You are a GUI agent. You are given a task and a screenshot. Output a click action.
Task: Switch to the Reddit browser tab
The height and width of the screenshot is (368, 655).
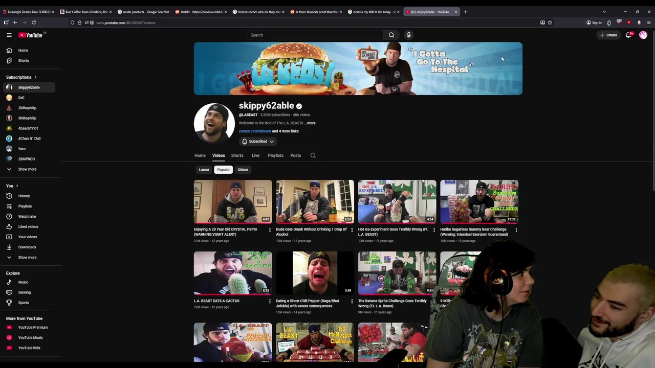[201, 12]
